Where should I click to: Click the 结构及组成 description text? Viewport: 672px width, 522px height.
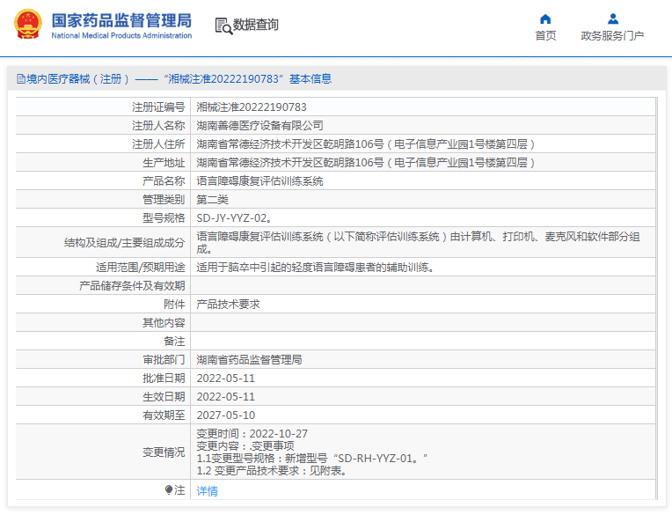(419, 242)
